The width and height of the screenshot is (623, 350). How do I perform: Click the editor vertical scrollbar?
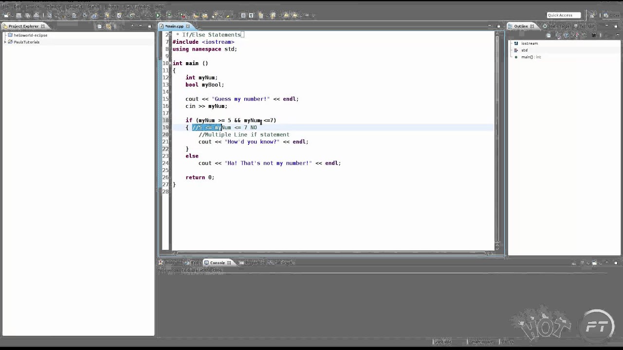point(498,140)
